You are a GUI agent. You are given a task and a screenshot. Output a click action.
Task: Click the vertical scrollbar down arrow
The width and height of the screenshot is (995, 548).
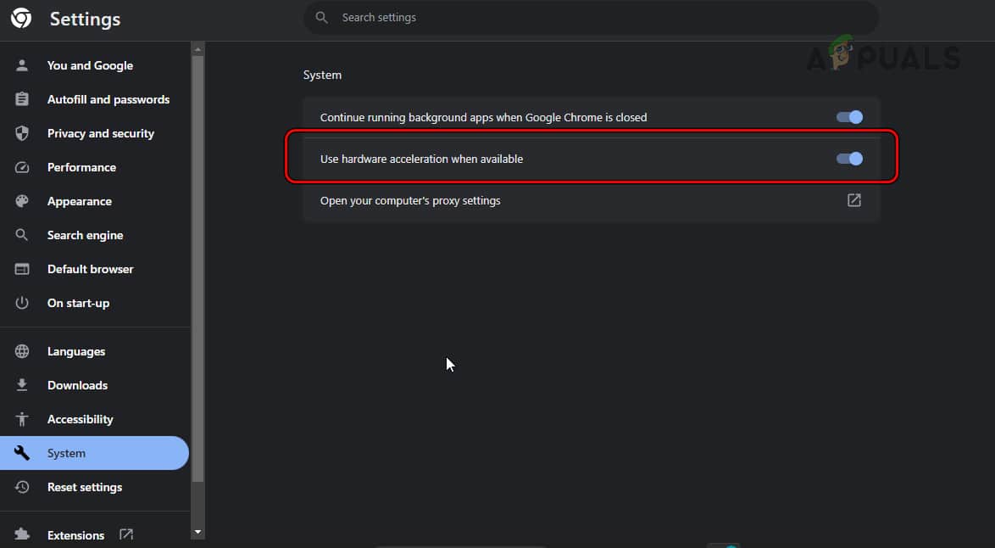point(197,532)
